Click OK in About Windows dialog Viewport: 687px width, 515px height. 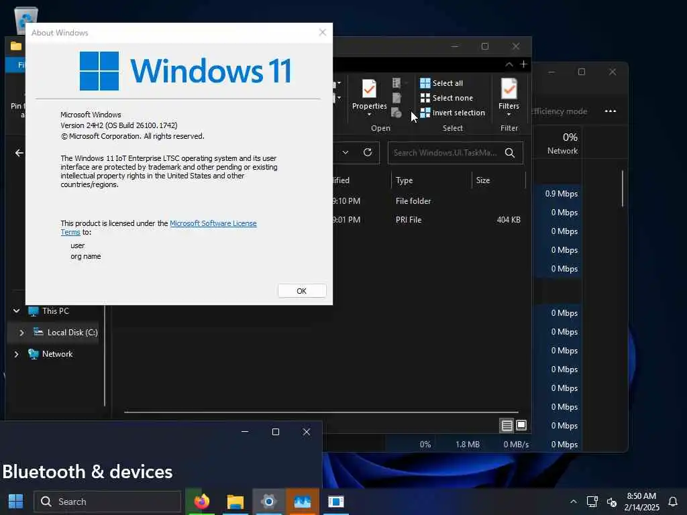coord(301,291)
